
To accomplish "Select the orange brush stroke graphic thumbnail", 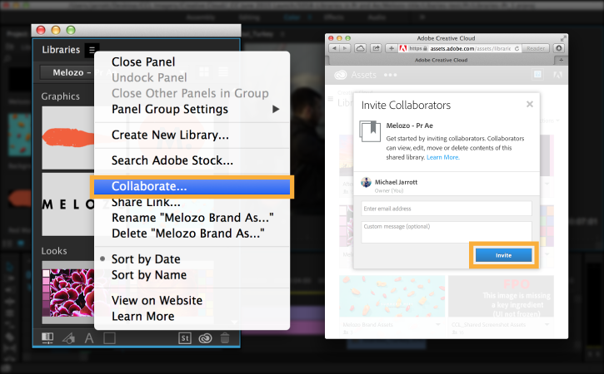I will coord(67,138).
